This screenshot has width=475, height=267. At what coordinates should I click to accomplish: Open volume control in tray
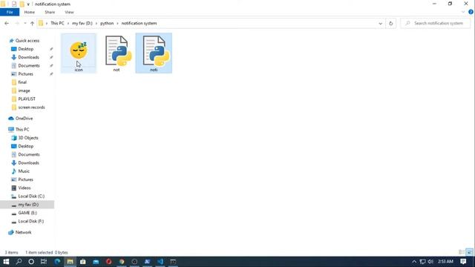point(430,262)
